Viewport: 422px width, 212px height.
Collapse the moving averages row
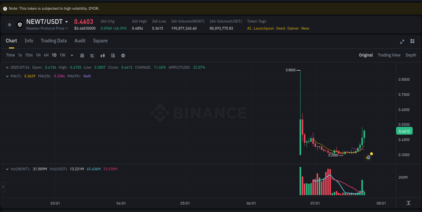point(7,76)
